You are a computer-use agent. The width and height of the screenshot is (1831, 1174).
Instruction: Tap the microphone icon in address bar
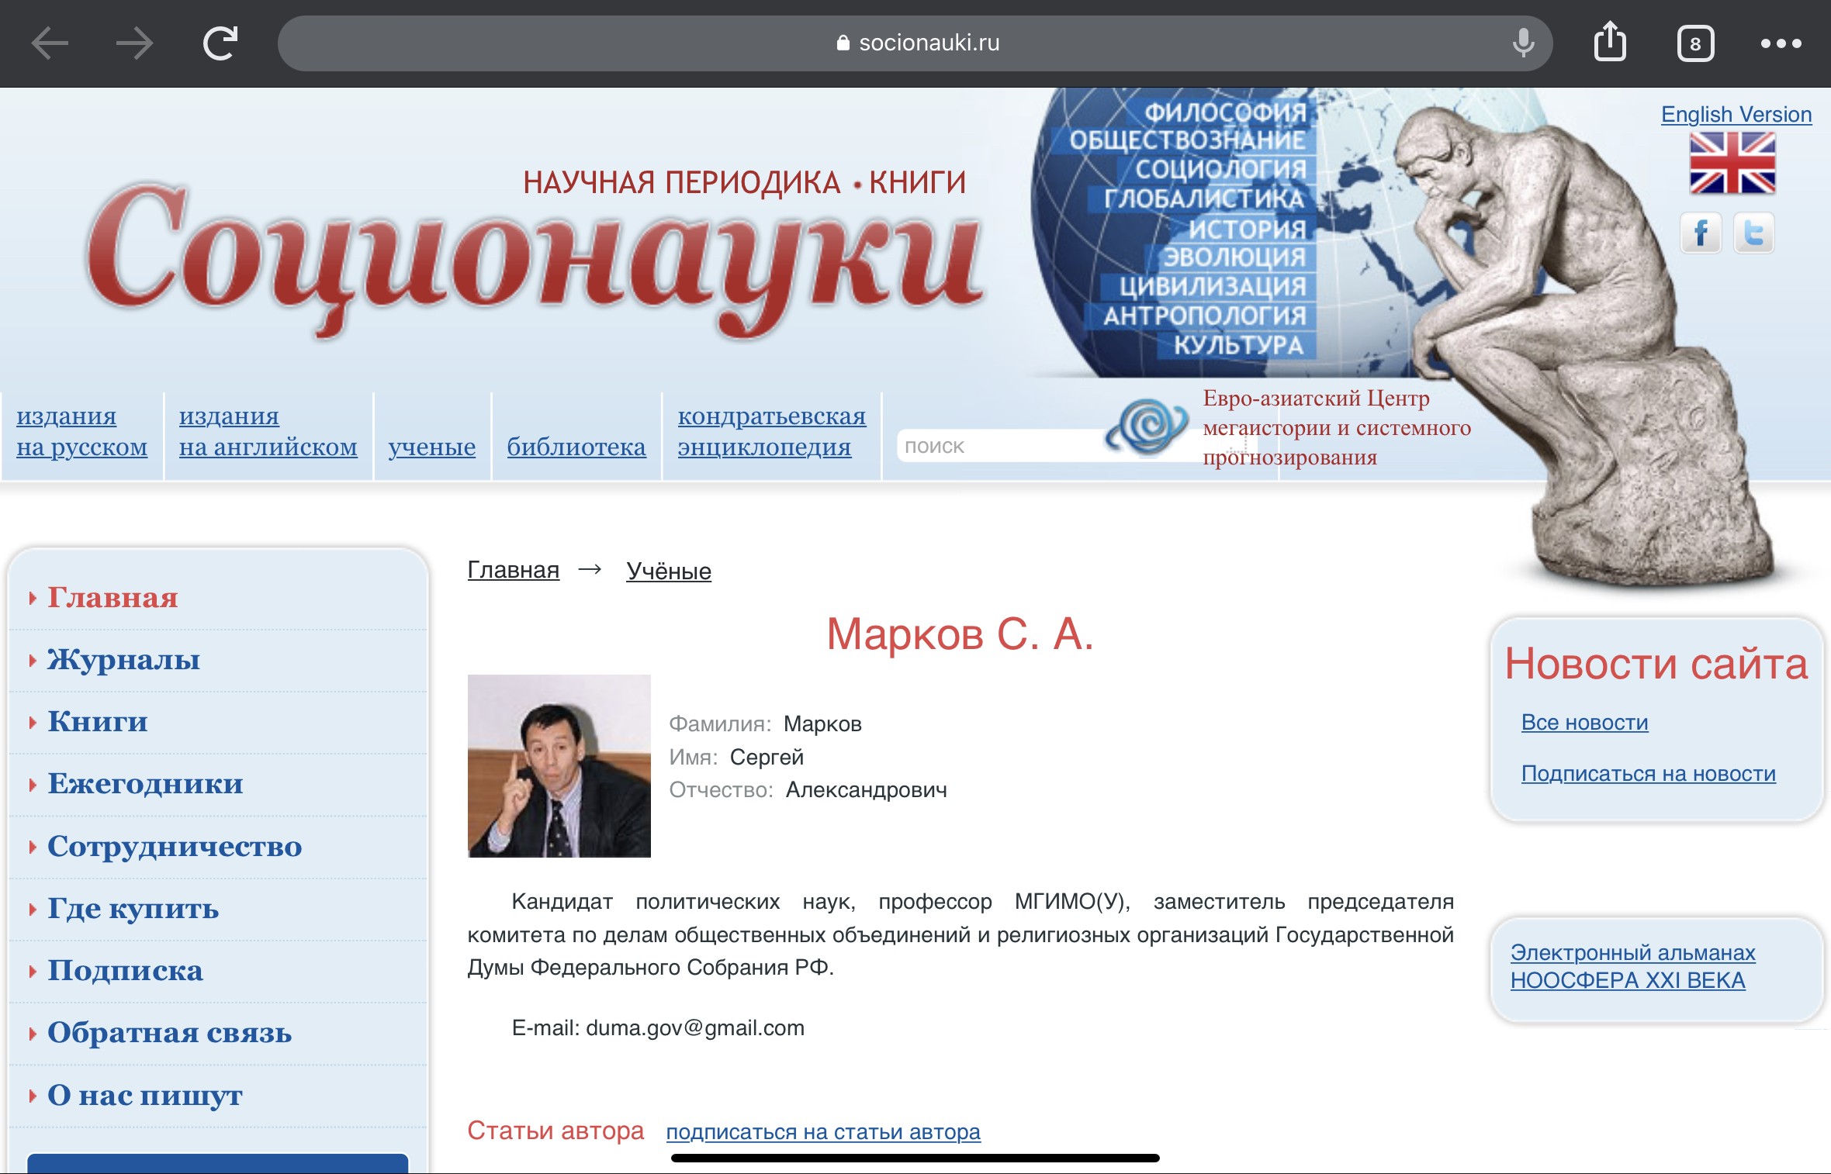(x=1523, y=43)
